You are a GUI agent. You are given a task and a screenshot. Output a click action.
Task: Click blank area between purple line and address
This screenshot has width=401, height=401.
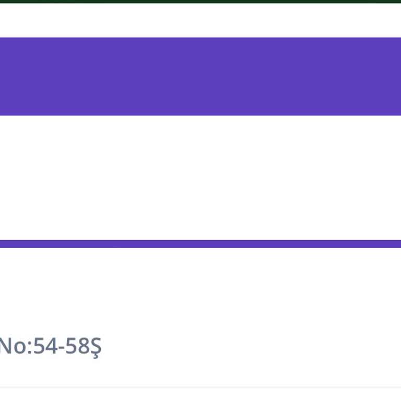[200, 291]
